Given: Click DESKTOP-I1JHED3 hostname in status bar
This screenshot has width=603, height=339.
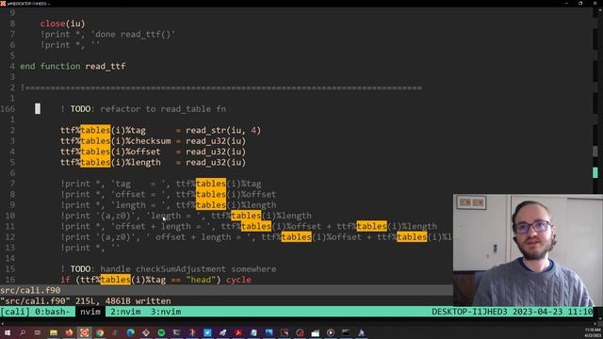Looking at the screenshot, I should [469, 312].
